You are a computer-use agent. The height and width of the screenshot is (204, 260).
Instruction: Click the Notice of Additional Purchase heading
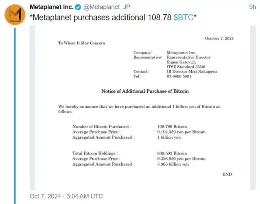[145, 91]
